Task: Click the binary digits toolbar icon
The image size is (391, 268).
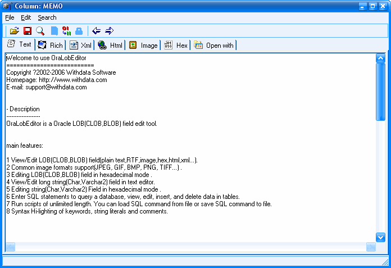Action: 66,31
